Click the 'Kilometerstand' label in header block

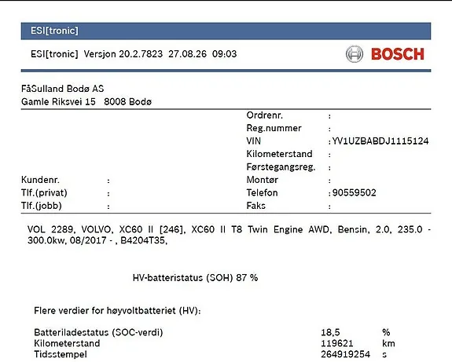(279, 154)
